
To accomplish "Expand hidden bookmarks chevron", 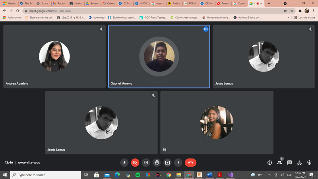I will (288, 18).
